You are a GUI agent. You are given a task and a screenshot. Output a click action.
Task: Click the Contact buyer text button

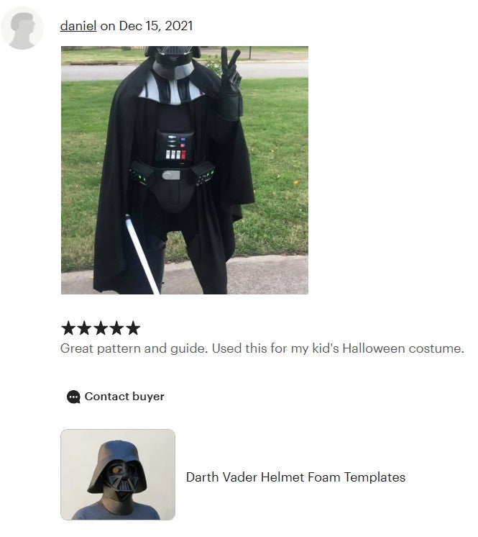[x=124, y=397]
